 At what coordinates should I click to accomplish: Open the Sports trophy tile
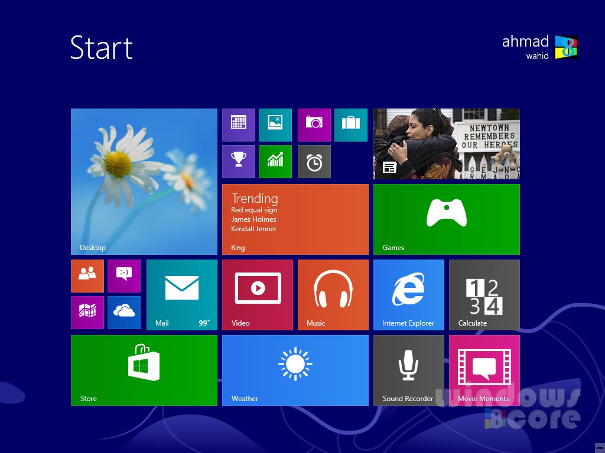pos(239,162)
